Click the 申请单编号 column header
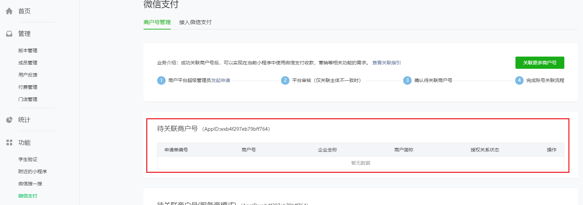The image size is (583, 205). click(176, 150)
